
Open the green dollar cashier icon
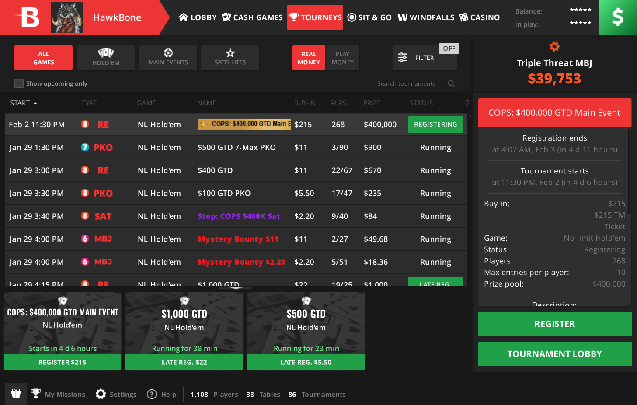617,17
